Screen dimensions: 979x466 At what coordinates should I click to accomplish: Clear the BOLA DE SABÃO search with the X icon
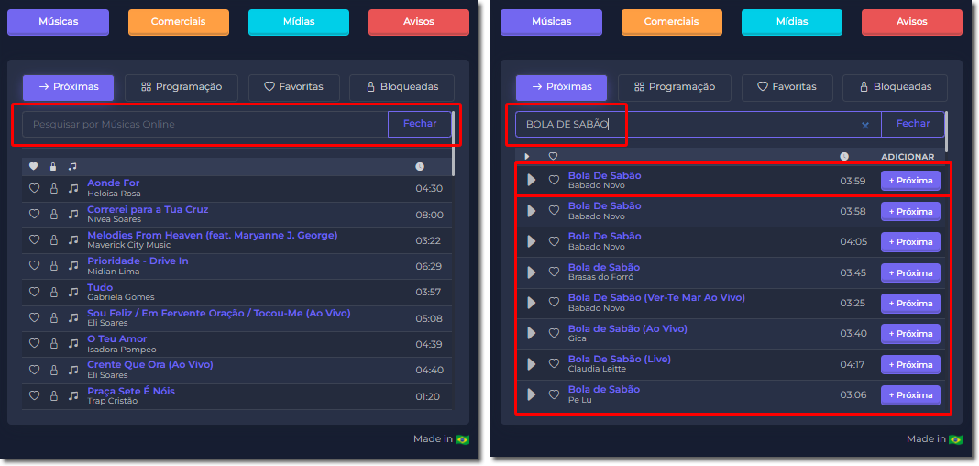(x=865, y=125)
